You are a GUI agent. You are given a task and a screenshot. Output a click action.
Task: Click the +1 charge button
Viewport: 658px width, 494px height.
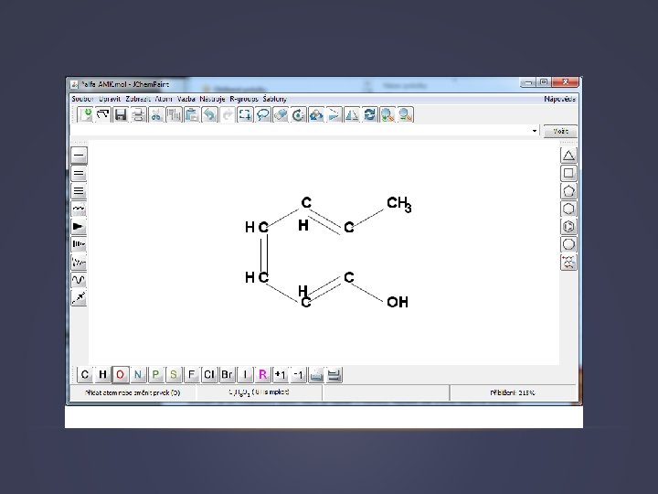280,374
